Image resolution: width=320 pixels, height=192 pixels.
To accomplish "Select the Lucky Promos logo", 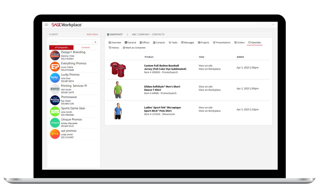I will tap(55, 78).
